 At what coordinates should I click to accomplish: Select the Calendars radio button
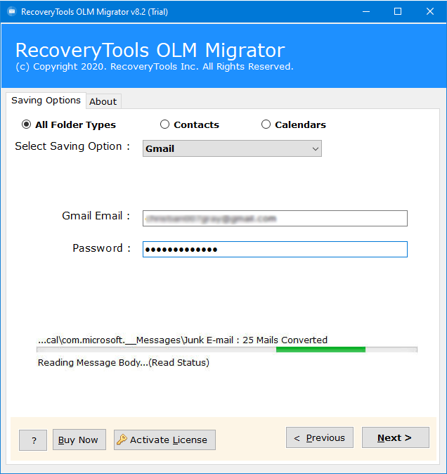point(266,124)
